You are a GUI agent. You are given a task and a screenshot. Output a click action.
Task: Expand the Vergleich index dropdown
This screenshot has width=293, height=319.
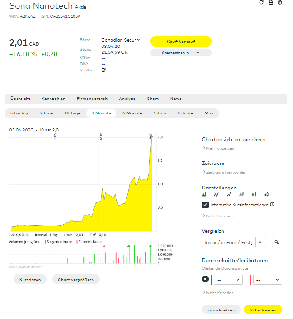[233, 242]
